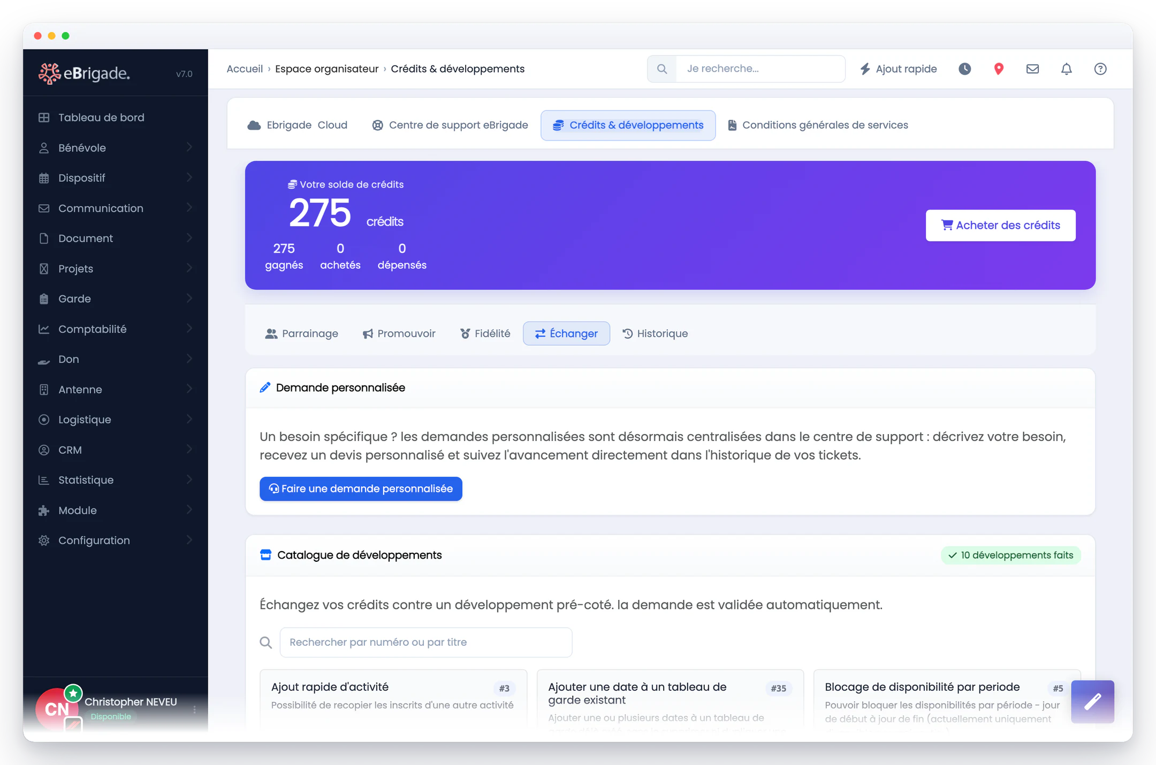This screenshot has height=765, width=1156.
Task: Click Faire une demande personnalisée button
Action: tap(361, 489)
